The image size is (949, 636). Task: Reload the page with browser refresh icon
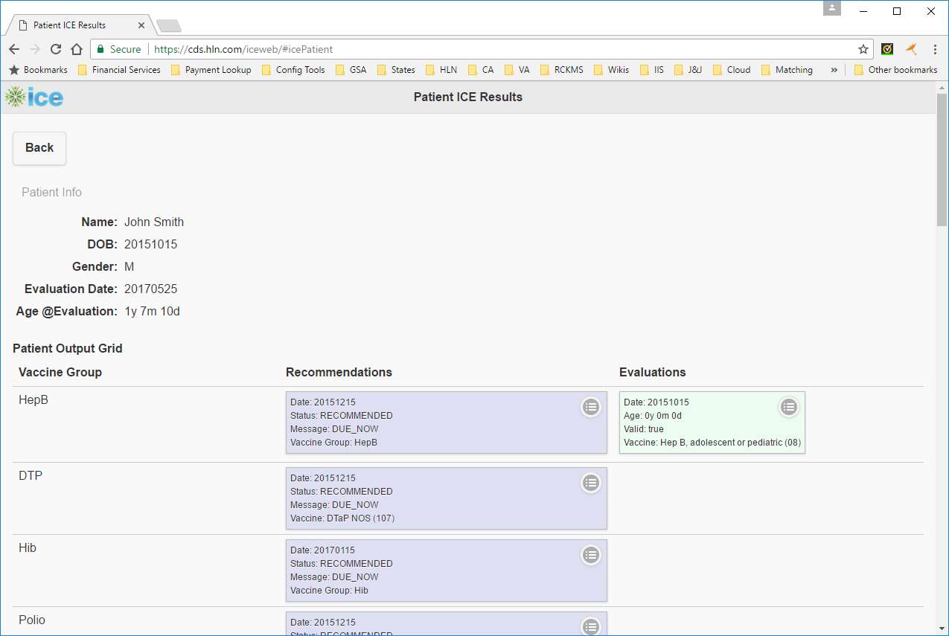56,49
